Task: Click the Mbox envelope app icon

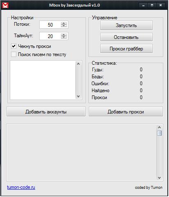Action: pyautogui.click(x=6, y=5)
